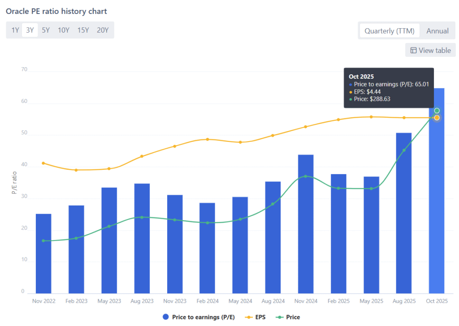Select the 1Y time range

tap(15, 30)
